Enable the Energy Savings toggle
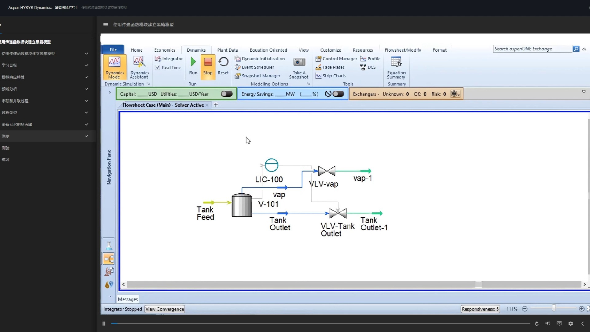 [x=339, y=94]
